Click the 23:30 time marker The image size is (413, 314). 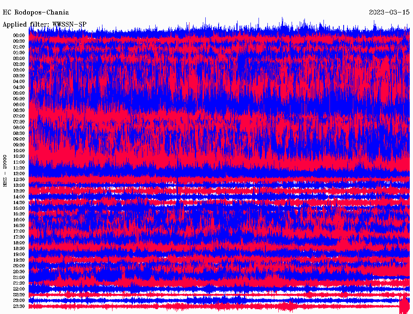[19, 306]
